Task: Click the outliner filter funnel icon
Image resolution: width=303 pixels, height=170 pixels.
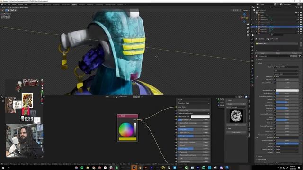Action: pos(296,8)
